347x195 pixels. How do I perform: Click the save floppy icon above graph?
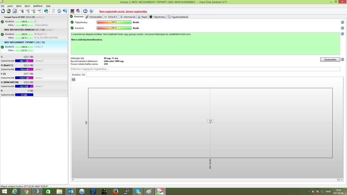[x=73, y=79]
